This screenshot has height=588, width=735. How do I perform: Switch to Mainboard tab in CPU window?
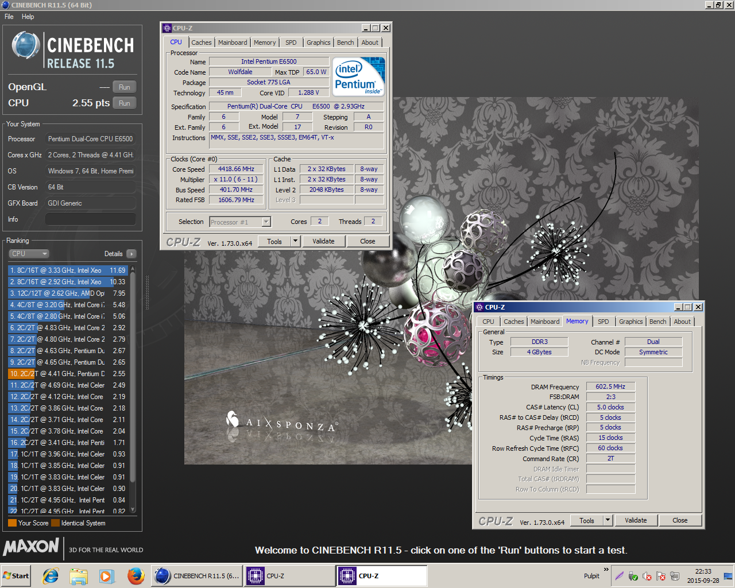coord(233,42)
